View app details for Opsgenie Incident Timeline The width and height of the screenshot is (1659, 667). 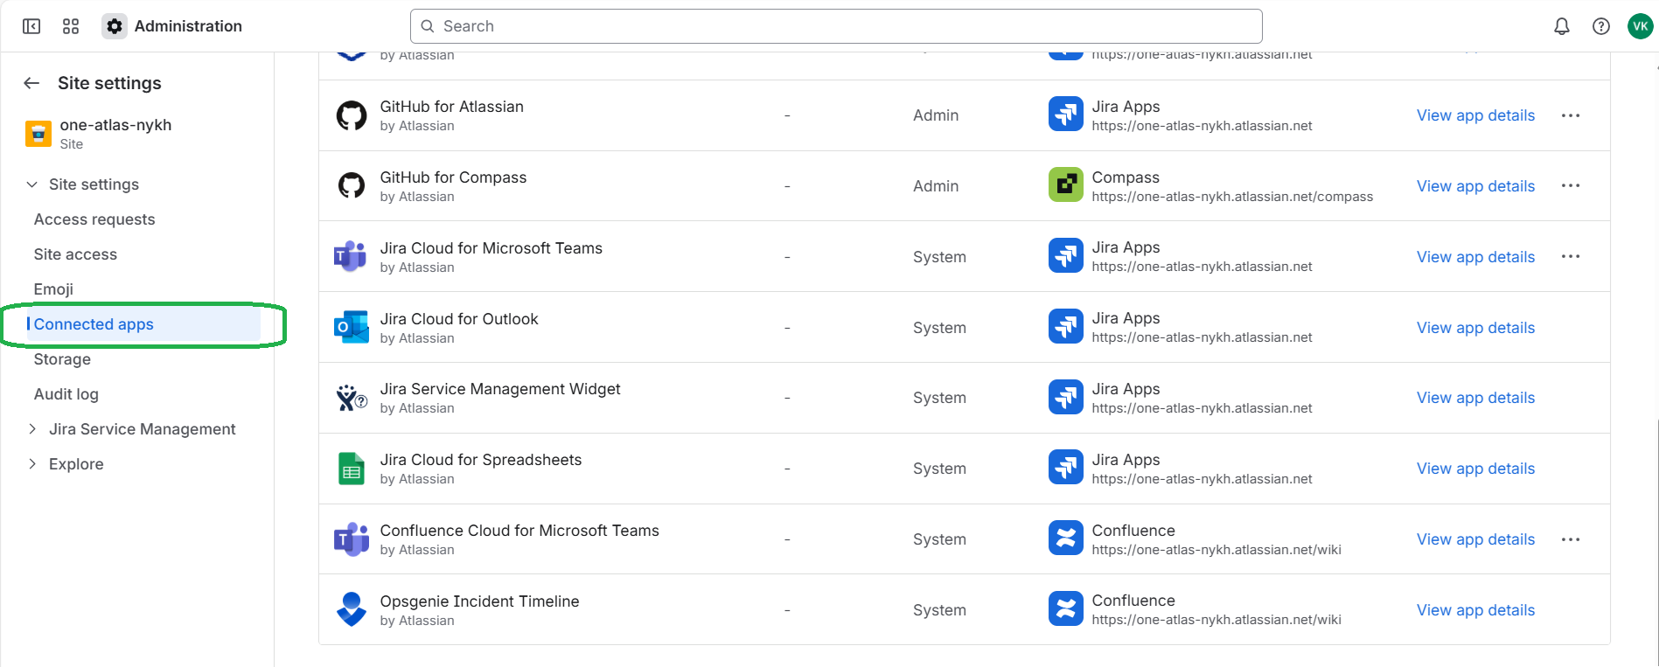pos(1475,610)
